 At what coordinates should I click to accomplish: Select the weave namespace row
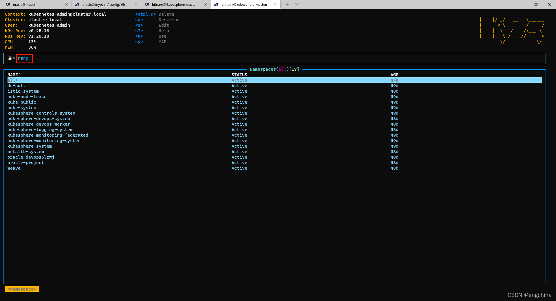pyautogui.click(x=275, y=168)
